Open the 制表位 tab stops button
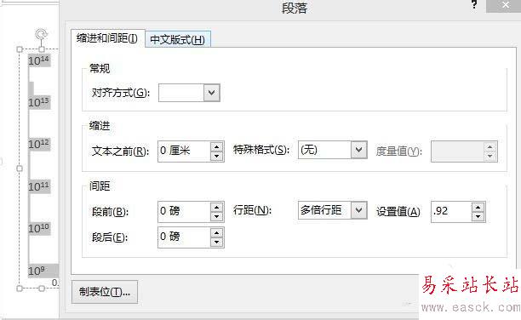The width and height of the screenshot is (521, 320). click(105, 292)
